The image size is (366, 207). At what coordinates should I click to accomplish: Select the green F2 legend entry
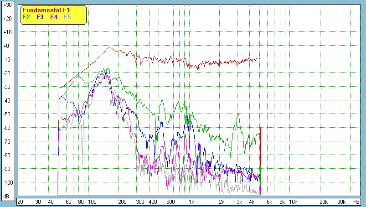click(26, 17)
